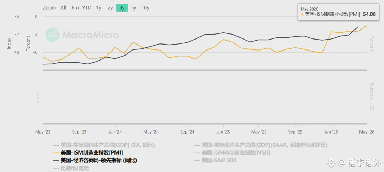Click the -3 Percent axis value
The height and width of the screenshot is (172, 384).
pyautogui.click(x=36, y=35)
